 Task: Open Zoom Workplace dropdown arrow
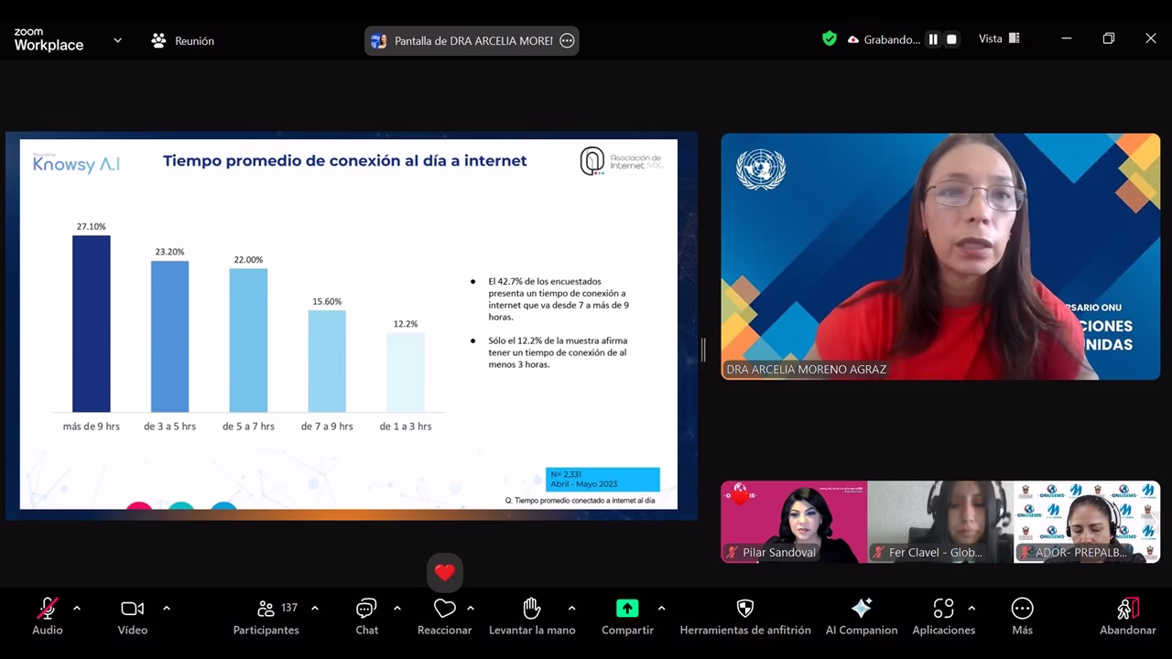pyautogui.click(x=117, y=40)
